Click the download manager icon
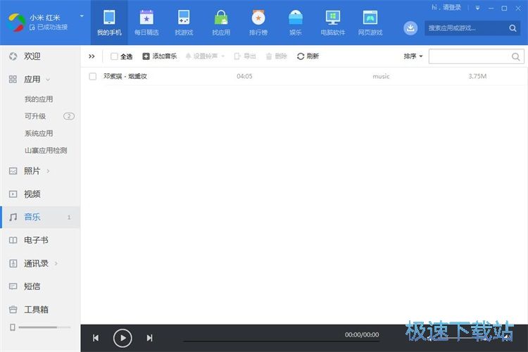This screenshot has height=352, width=528. pyautogui.click(x=410, y=28)
